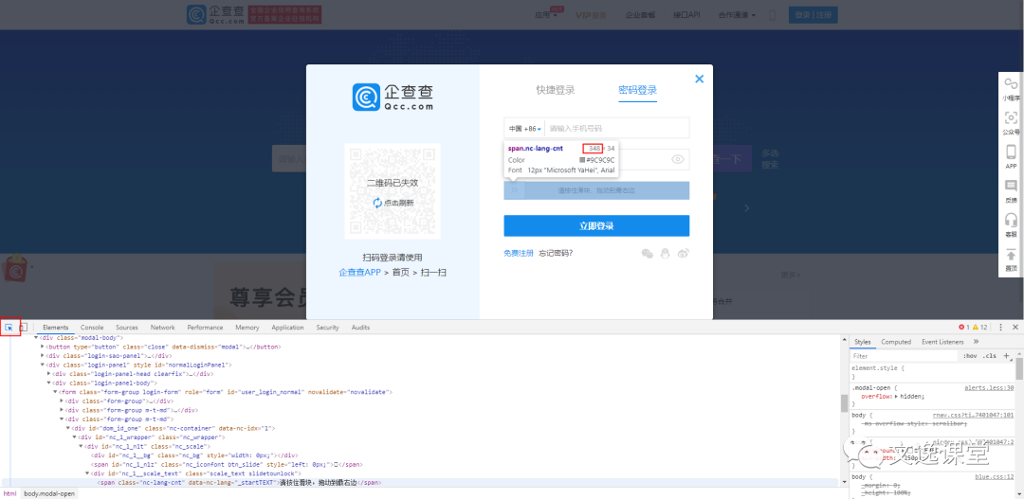This screenshot has height=499, width=1024.
Task: Select body.modal-open in the breadcrumb bar
Action: coord(49,493)
